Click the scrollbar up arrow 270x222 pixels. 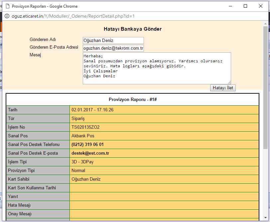266,23
